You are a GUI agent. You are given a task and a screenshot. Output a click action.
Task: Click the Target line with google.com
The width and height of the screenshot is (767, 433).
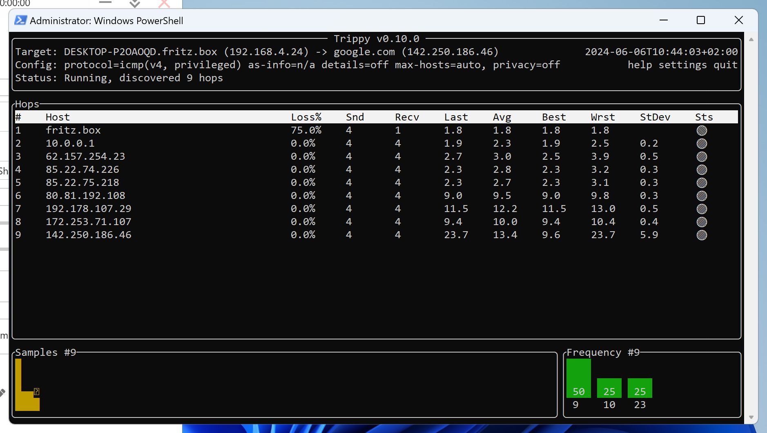257,52
